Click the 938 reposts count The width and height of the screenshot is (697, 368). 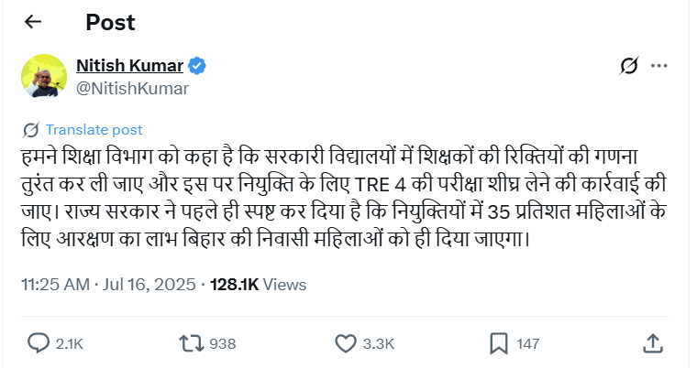tap(222, 344)
